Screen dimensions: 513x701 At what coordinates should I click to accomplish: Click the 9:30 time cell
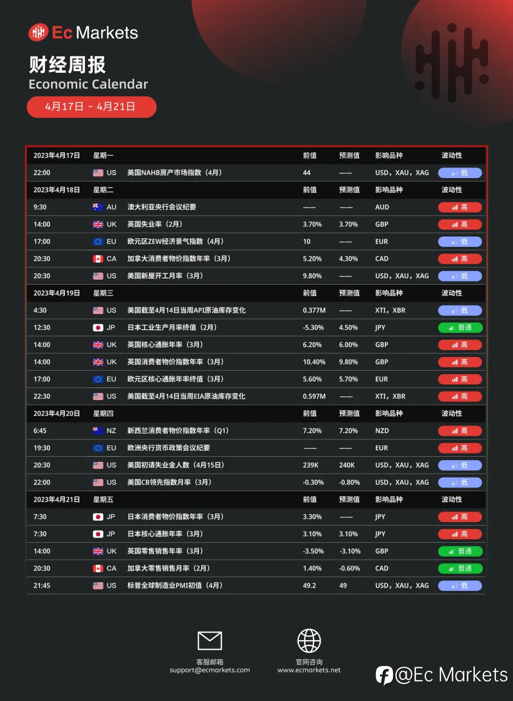coord(40,208)
